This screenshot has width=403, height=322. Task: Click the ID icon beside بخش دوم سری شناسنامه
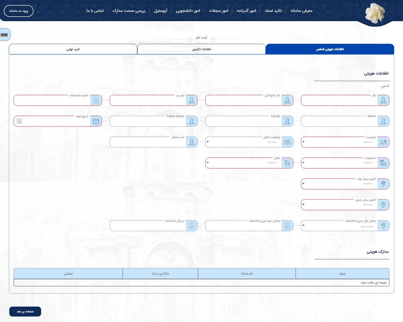pyautogui.click(x=287, y=226)
